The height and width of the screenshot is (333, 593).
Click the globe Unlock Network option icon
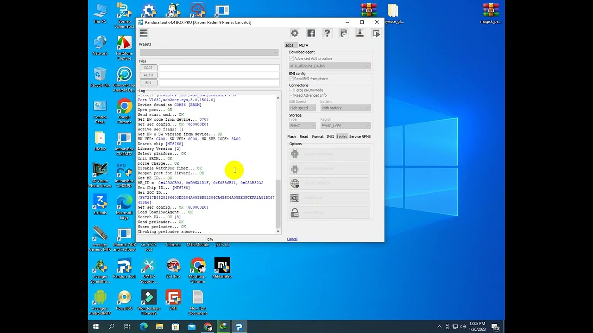[x=295, y=184]
